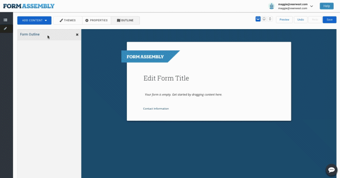Select mobile phone preview mode icon
Screen dimensions: 340x178
[x=270, y=19]
